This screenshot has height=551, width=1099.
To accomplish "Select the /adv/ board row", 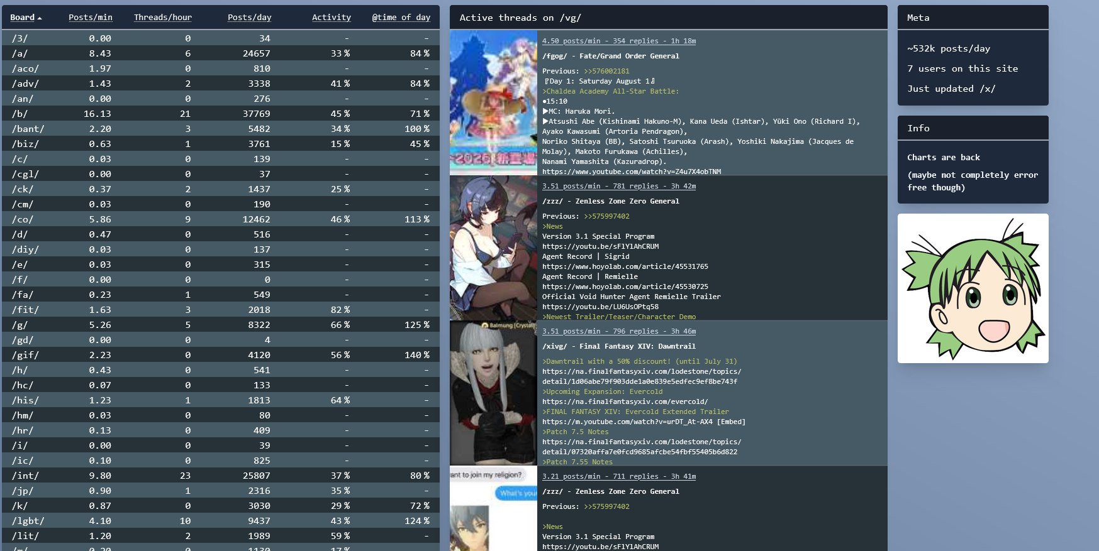I will point(221,84).
